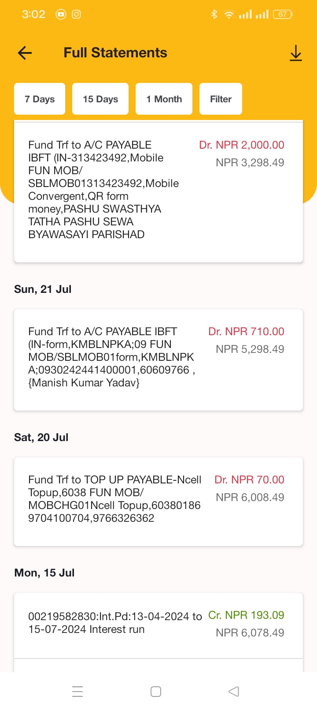
Task: Open the Ncell Topup transaction entry
Action: point(158,501)
